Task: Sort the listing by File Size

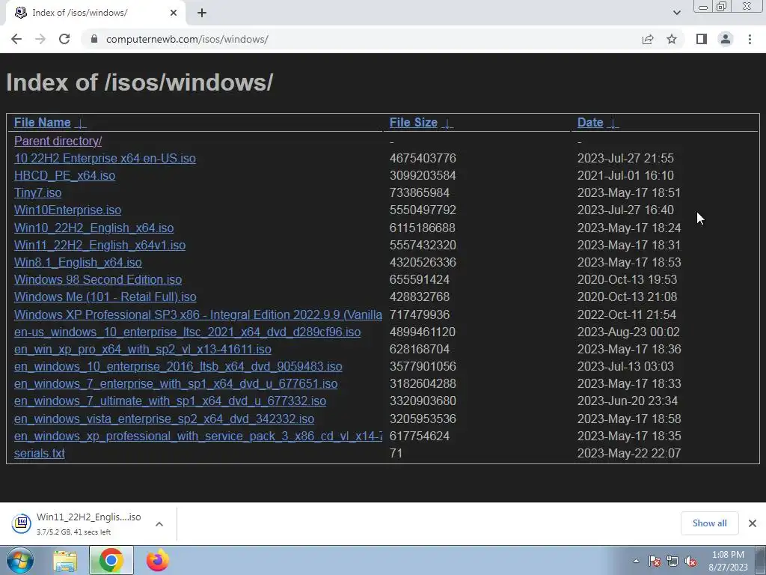Action: 413,122
